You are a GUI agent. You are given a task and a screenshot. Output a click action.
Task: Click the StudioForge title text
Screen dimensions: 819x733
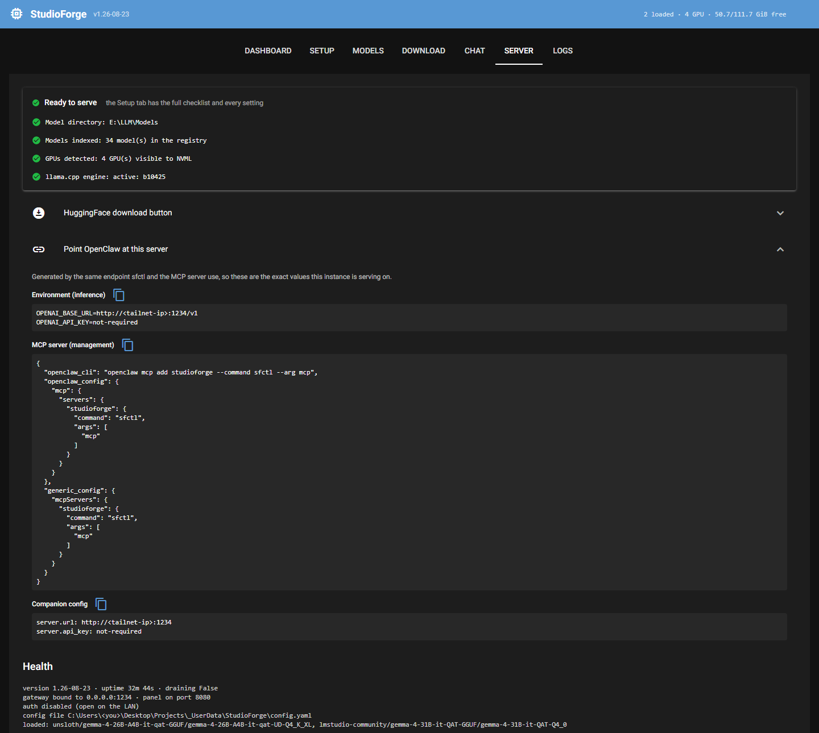point(59,14)
